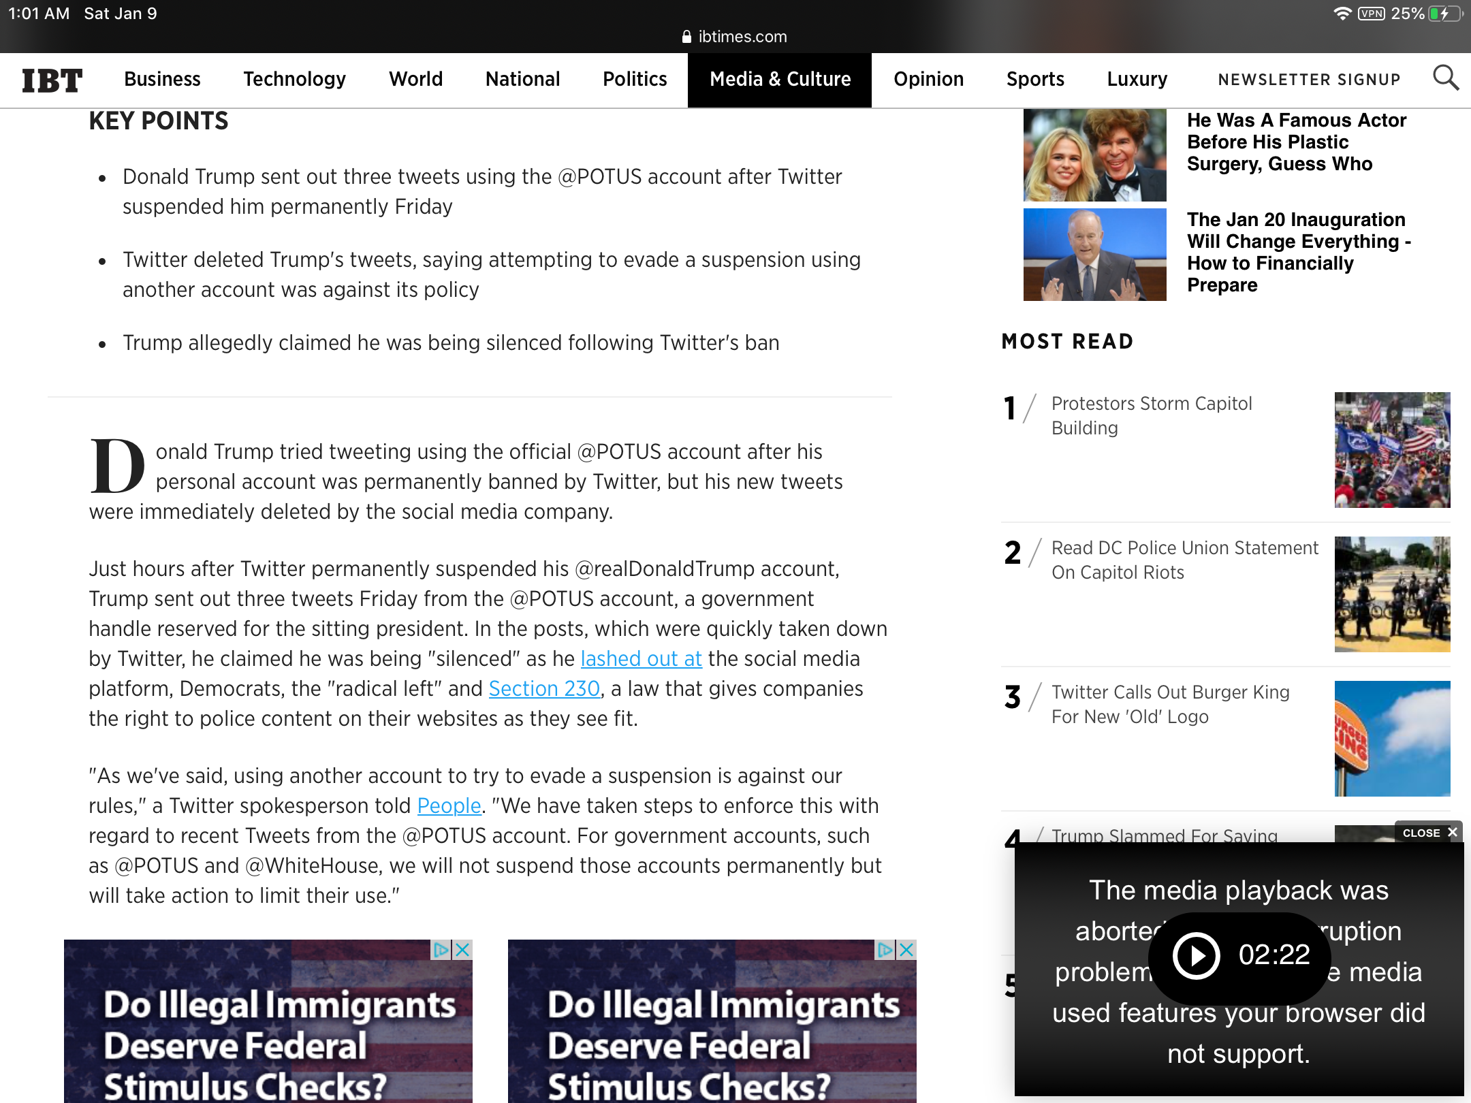The width and height of the screenshot is (1471, 1103).
Task: Close the floating video popup
Action: tap(1429, 833)
